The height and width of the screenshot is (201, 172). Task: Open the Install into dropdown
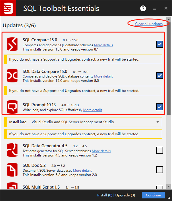tap(83, 122)
